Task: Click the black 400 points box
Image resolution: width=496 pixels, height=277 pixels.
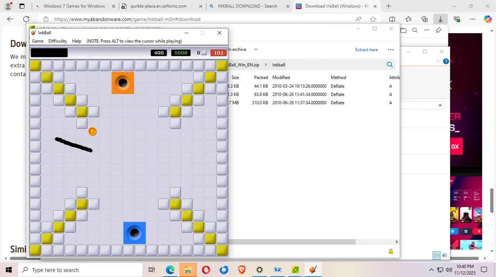Action: tap(159, 53)
